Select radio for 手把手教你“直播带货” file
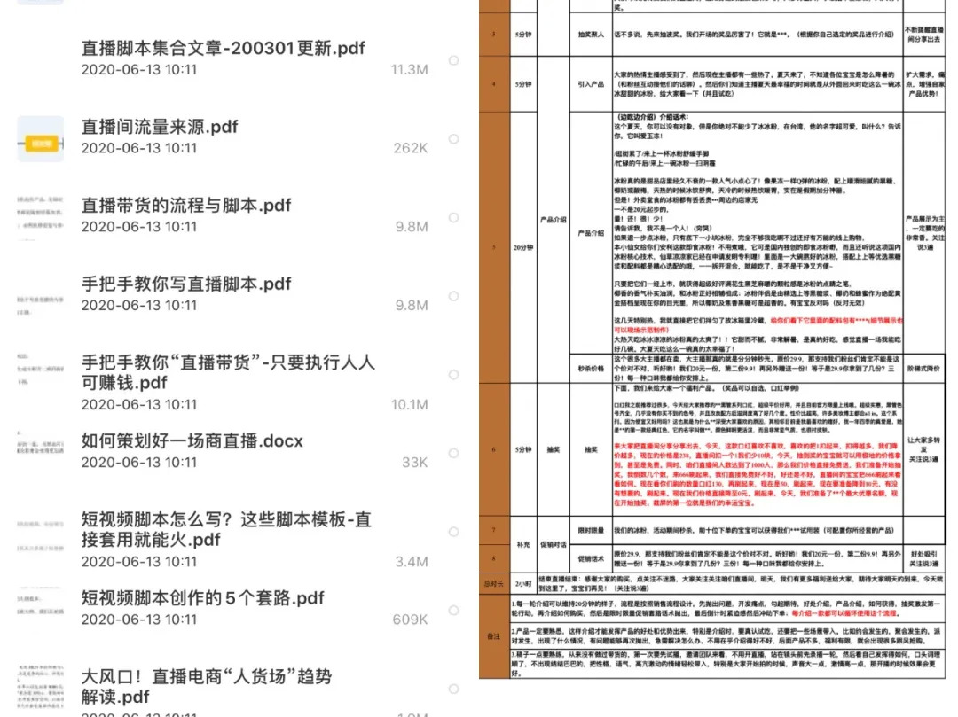Image resolution: width=958 pixels, height=717 pixels. pos(453,375)
